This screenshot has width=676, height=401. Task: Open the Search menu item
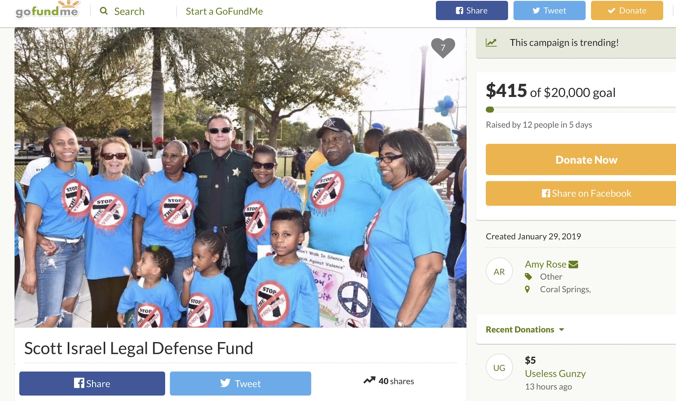tap(122, 11)
